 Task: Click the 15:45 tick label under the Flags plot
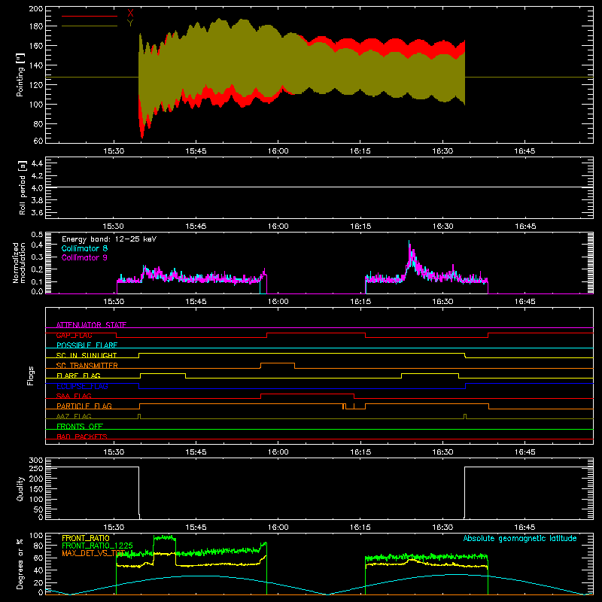196,452
